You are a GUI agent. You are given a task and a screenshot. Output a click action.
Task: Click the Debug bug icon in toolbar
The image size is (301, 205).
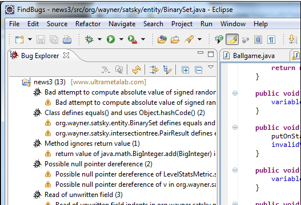point(89,39)
